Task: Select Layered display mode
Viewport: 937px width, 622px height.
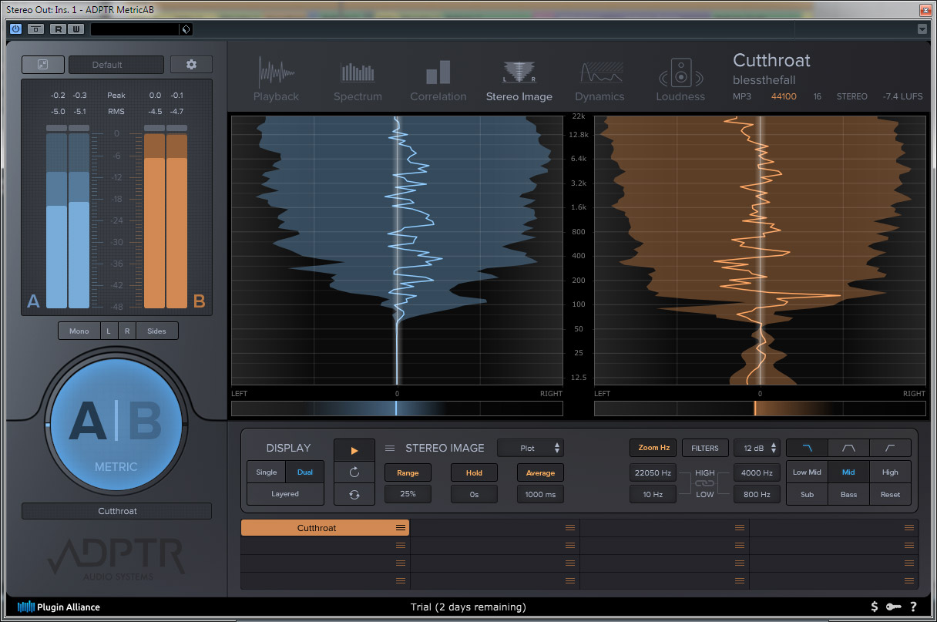Action: pyautogui.click(x=285, y=494)
